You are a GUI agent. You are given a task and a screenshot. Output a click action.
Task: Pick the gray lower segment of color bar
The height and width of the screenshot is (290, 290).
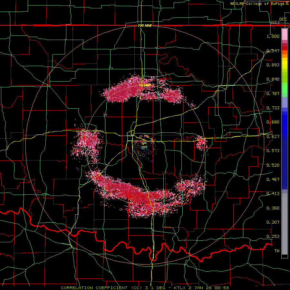click(285, 224)
